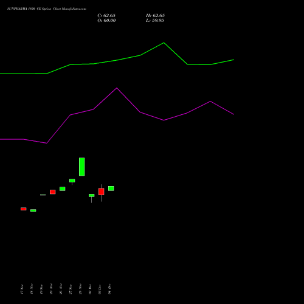The image size is (304, 304).
Task: Click the green candle above 26 Nov
Action: click(x=63, y=188)
